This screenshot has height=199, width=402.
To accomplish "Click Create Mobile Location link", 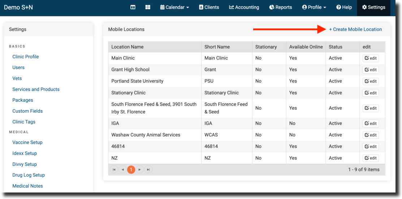I will click(355, 29).
